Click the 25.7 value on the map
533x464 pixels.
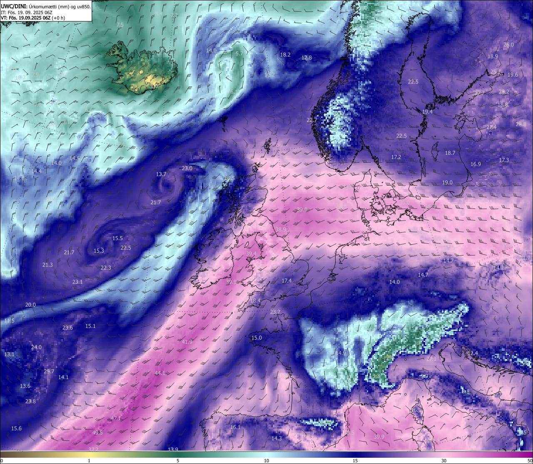pos(49,372)
